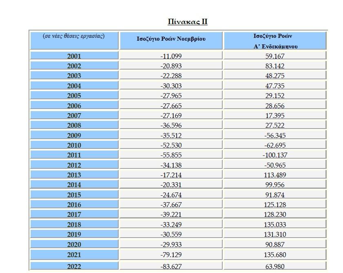Screen dimensions: 343x273
Task: Click the 2022 year row label
Action: click(74, 266)
